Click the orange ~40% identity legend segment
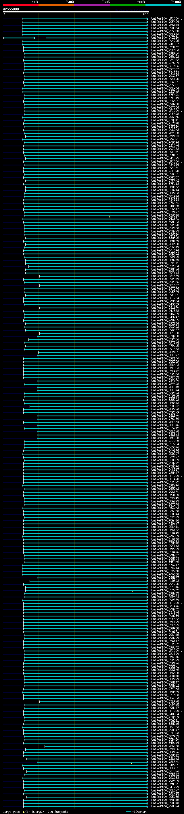This screenshot has width=184, height=814. [x=56, y=5]
